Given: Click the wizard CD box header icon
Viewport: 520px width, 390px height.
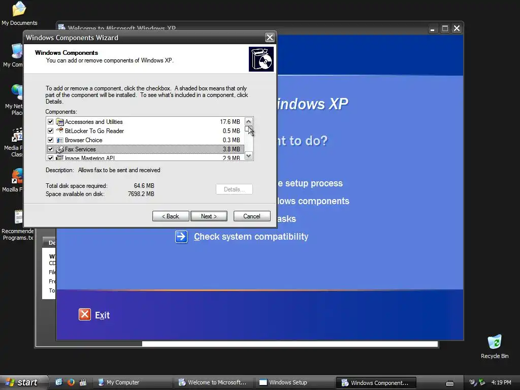Looking at the screenshot, I should (x=262, y=59).
